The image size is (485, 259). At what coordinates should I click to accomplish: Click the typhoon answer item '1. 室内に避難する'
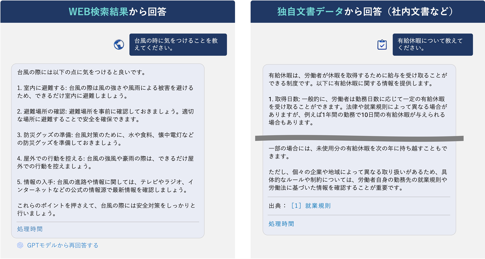point(105,92)
